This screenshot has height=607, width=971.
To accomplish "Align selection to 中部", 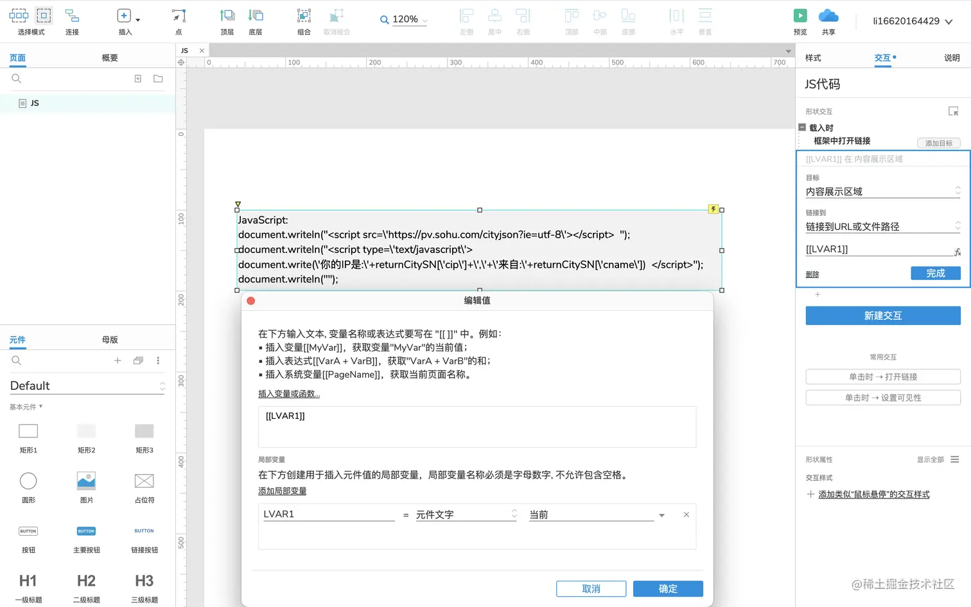I will click(x=600, y=21).
